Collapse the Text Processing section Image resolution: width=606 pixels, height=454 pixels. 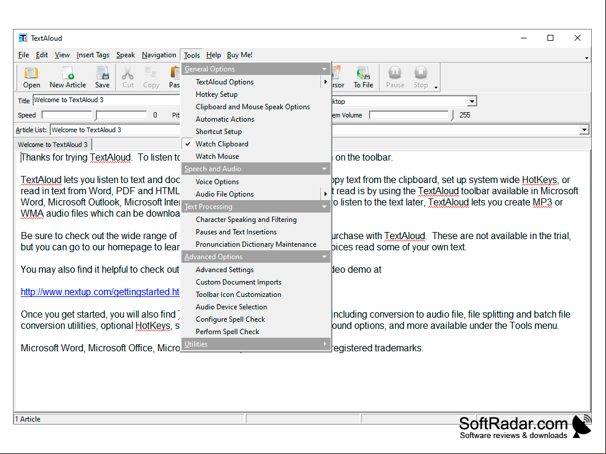point(324,207)
